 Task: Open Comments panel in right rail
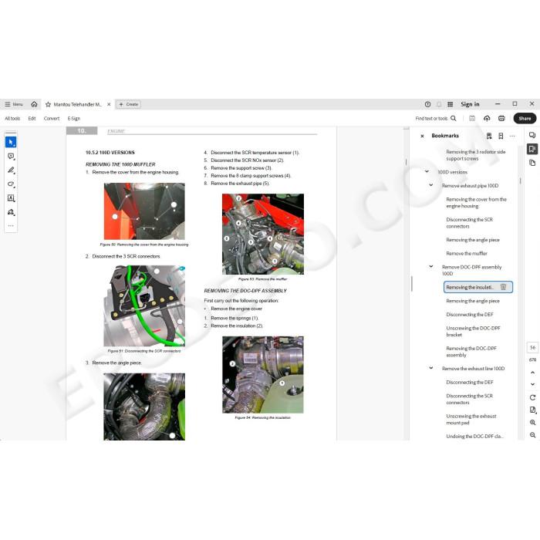coord(532,135)
